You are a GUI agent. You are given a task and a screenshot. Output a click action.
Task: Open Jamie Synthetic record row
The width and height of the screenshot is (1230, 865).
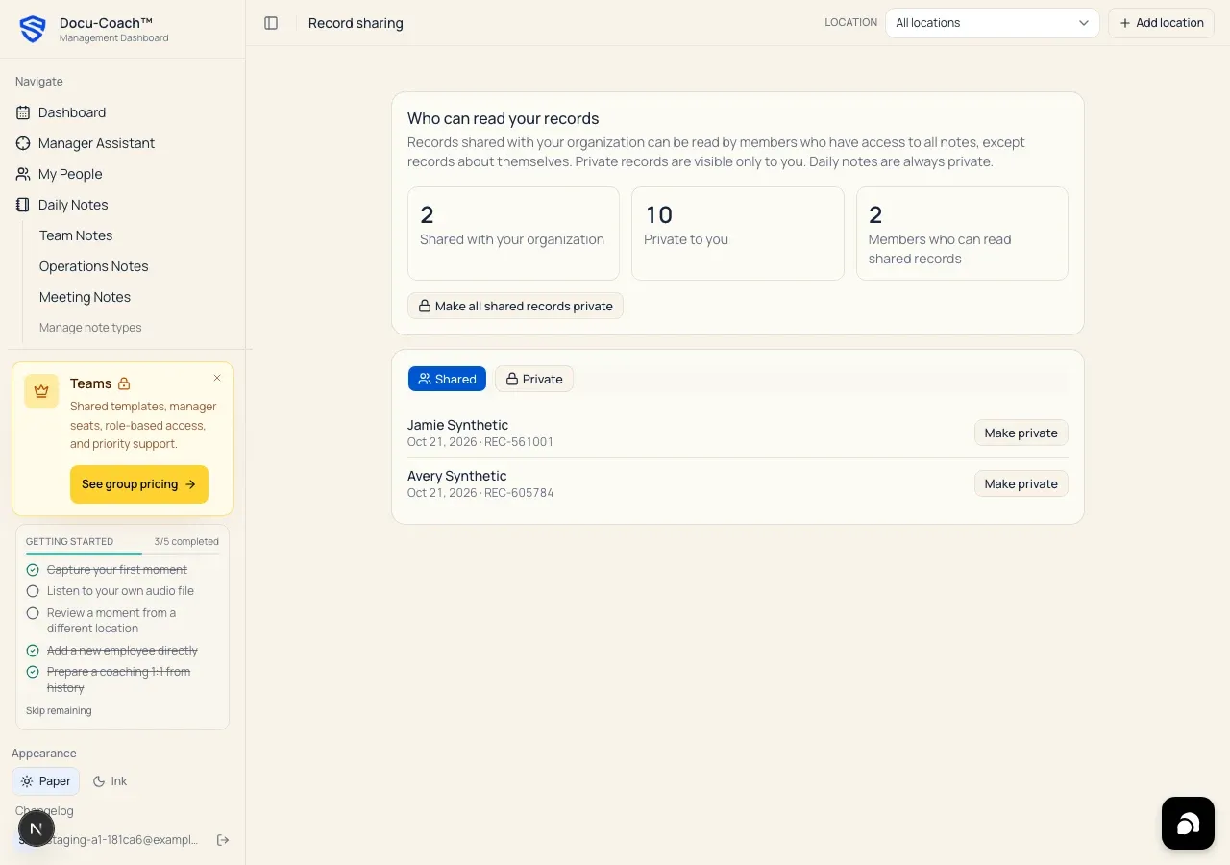tap(738, 433)
